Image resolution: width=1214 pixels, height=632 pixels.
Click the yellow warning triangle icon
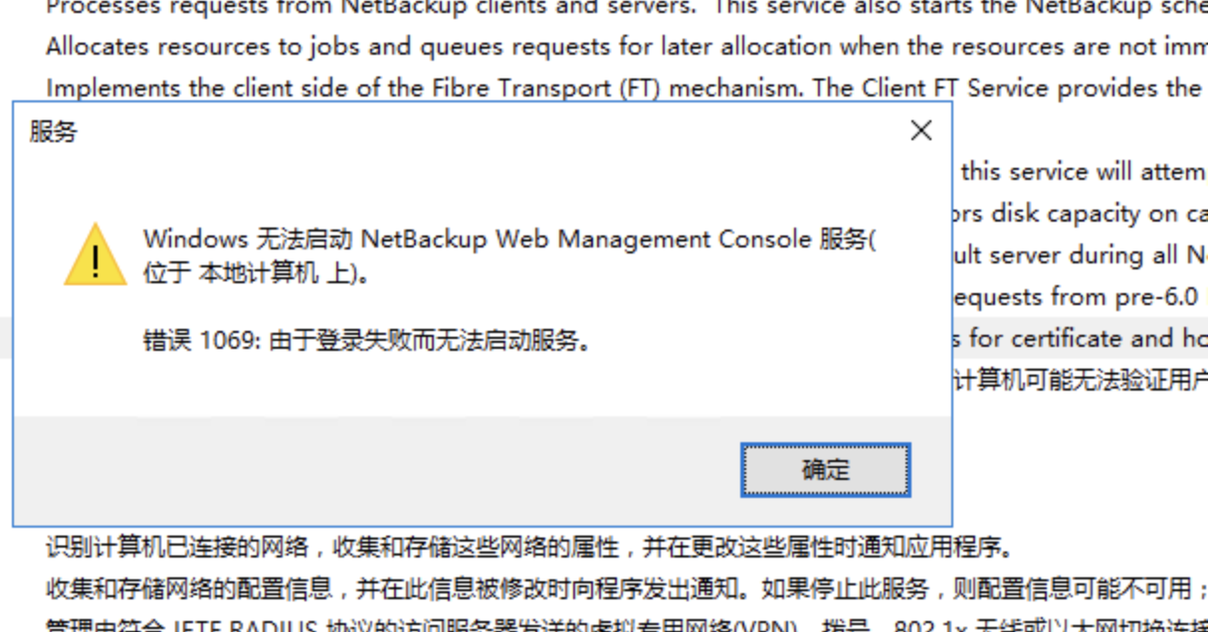(96, 255)
